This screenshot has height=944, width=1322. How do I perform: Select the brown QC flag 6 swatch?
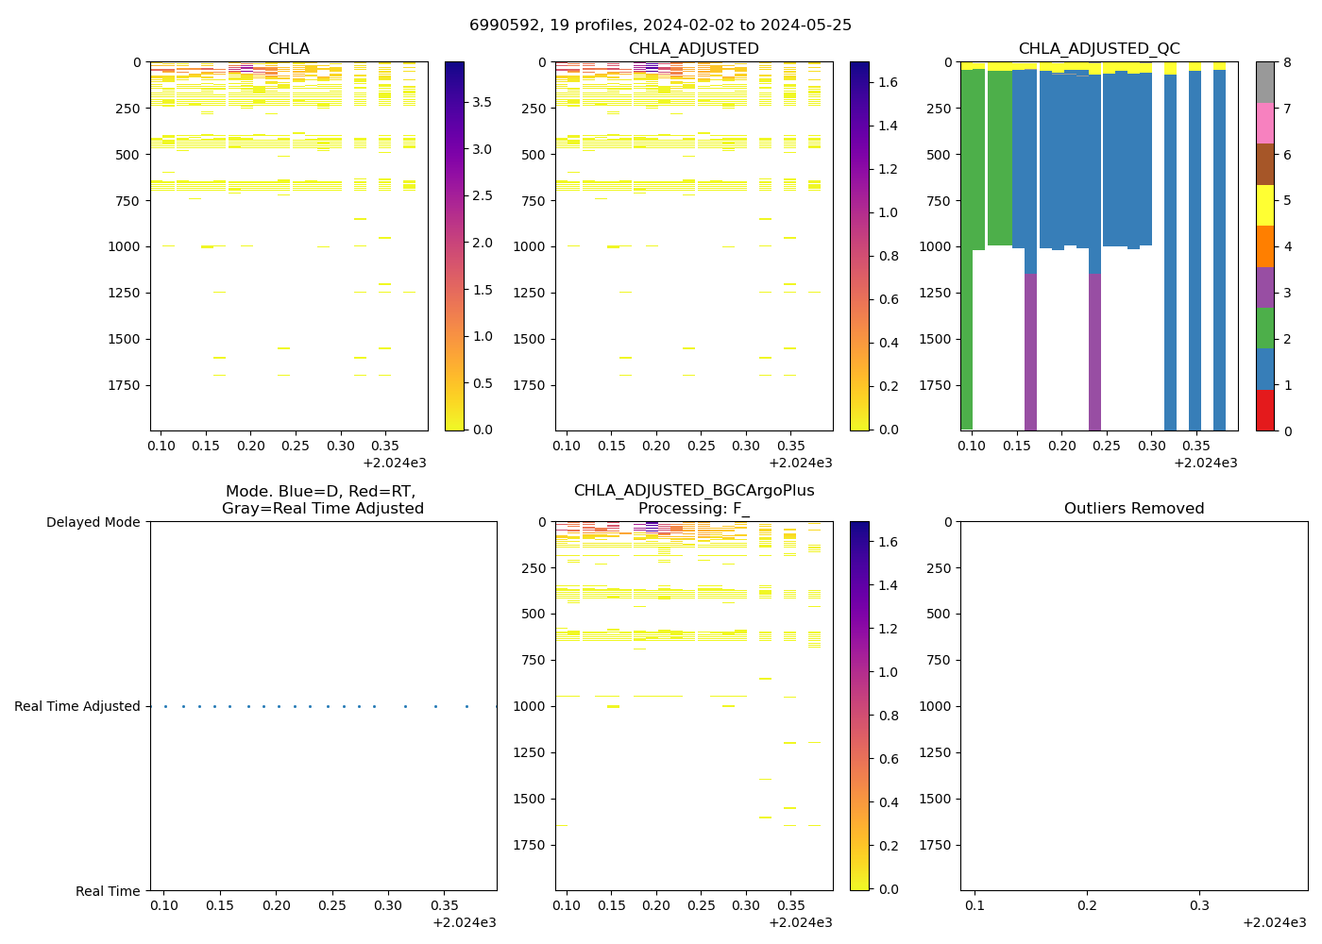(x=1265, y=164)
